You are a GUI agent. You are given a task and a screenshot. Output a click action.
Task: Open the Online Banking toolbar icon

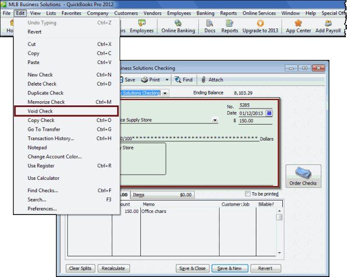click(178, 26)
